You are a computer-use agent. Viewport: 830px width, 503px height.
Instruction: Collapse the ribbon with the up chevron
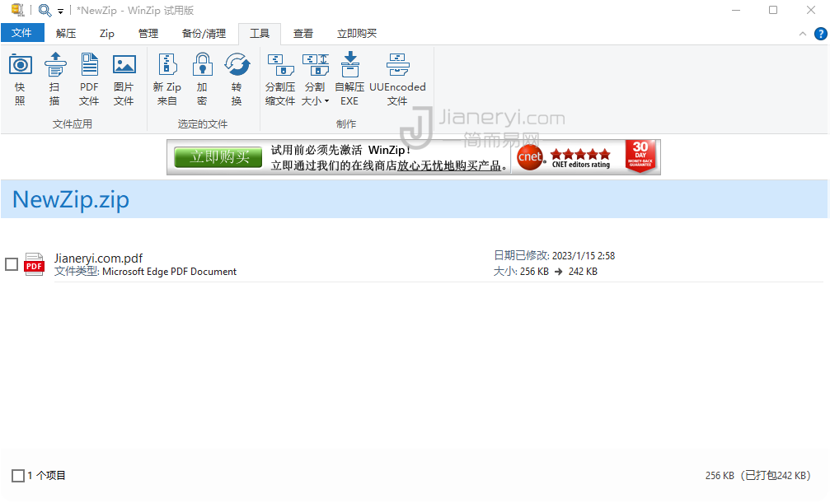(803, 34)
